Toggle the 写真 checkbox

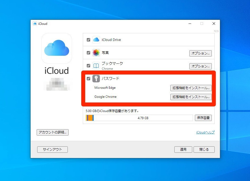(x=88, y=53)
